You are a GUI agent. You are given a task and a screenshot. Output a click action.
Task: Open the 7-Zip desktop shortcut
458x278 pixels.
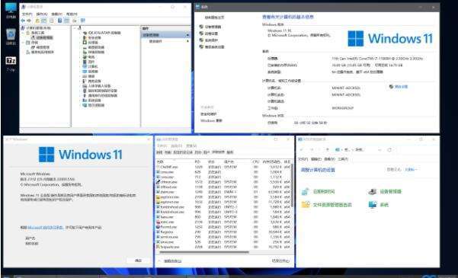coord(11,61)
